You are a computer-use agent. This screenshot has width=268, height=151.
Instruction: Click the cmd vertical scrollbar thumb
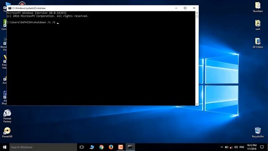(x=197, y=16)
